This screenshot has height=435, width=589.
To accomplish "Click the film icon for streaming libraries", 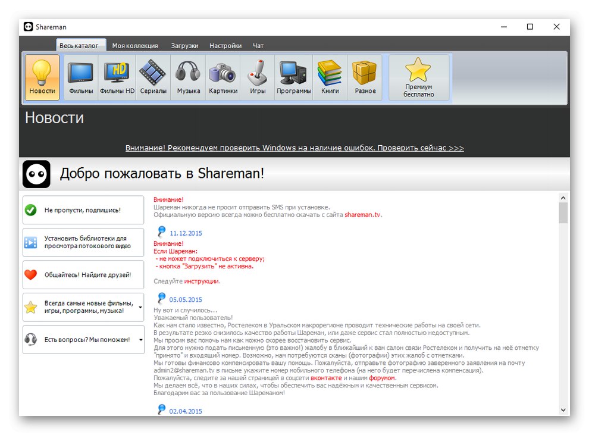I will pyautogui.click(x=31, y=242).
